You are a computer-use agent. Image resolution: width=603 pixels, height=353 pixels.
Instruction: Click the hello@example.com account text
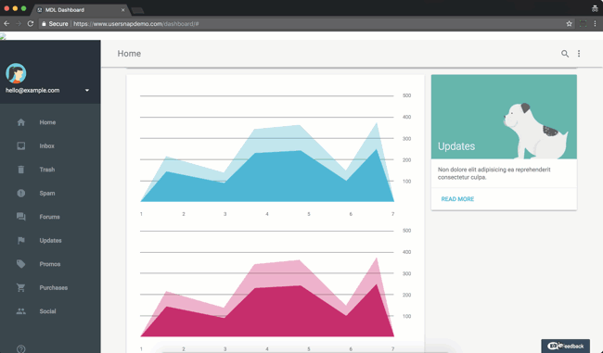(32, 90)
